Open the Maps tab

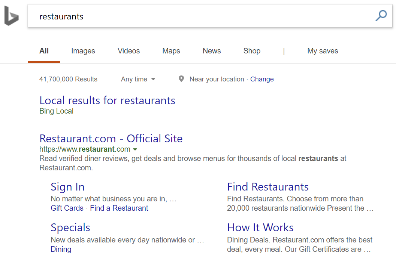tap(171, 51)
